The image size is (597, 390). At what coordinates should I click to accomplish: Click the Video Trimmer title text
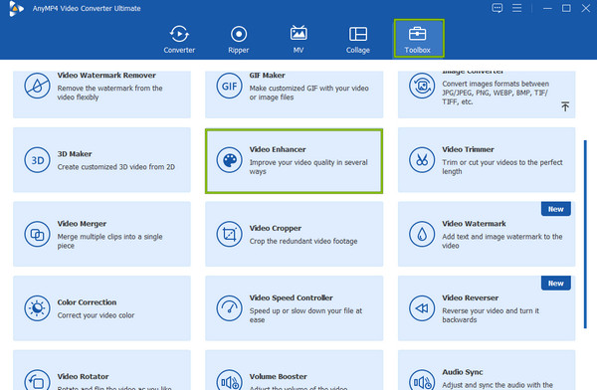pos(468,149)
